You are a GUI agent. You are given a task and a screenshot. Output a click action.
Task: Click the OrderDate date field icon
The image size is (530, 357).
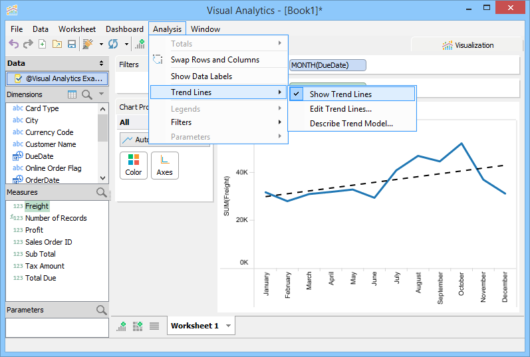[x=17, y=180]
